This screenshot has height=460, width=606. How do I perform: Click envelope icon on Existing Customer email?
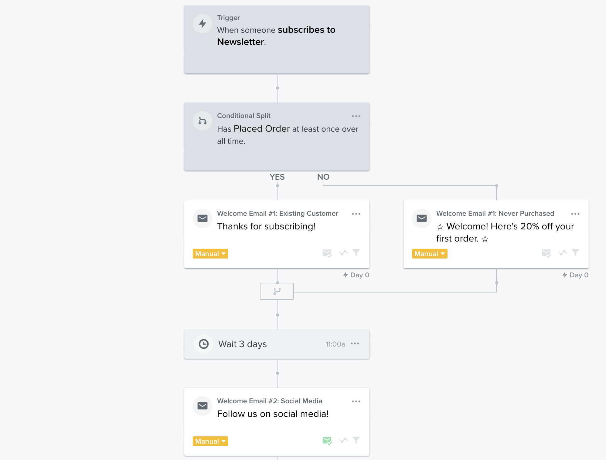203,218
